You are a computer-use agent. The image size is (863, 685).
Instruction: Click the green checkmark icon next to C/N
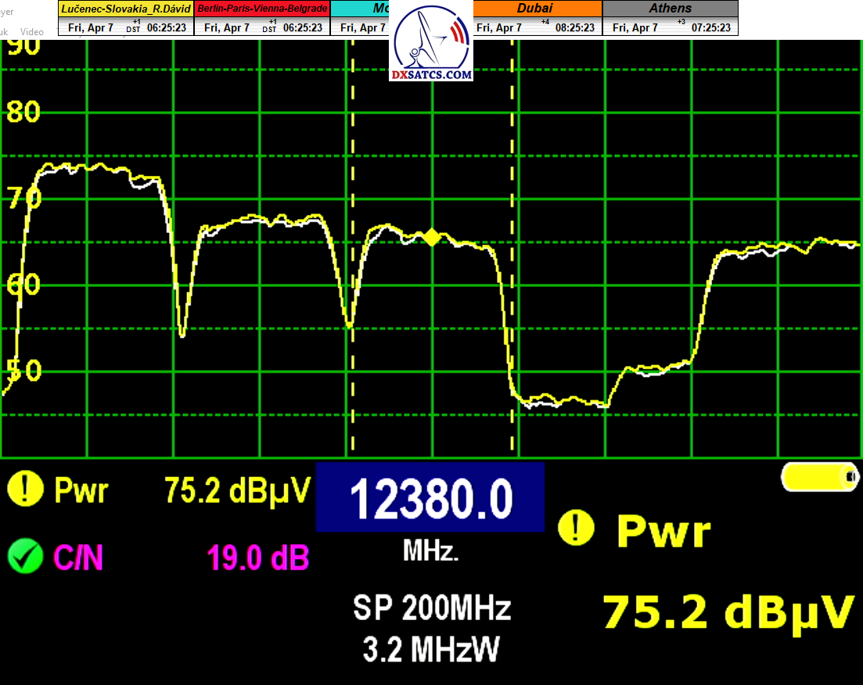(24, 558)
